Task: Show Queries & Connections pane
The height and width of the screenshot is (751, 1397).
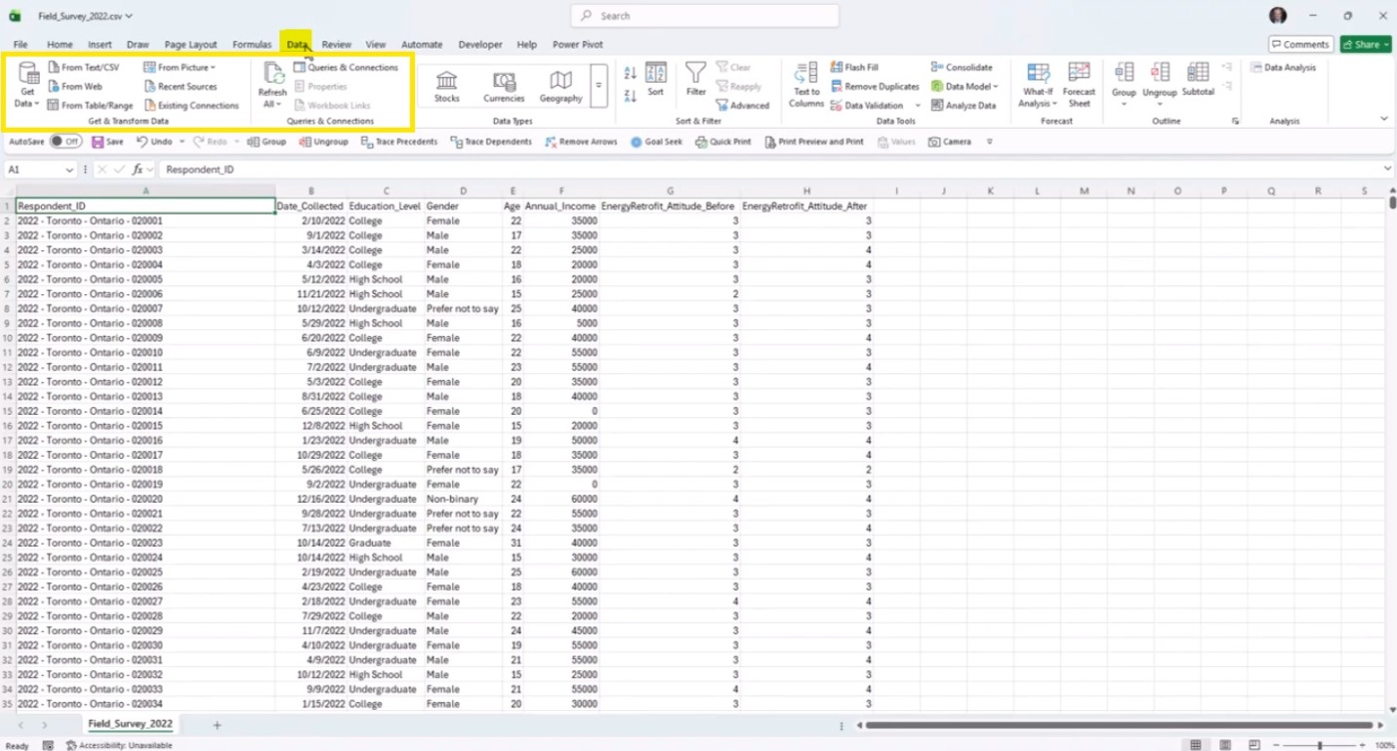Action: 346,68
